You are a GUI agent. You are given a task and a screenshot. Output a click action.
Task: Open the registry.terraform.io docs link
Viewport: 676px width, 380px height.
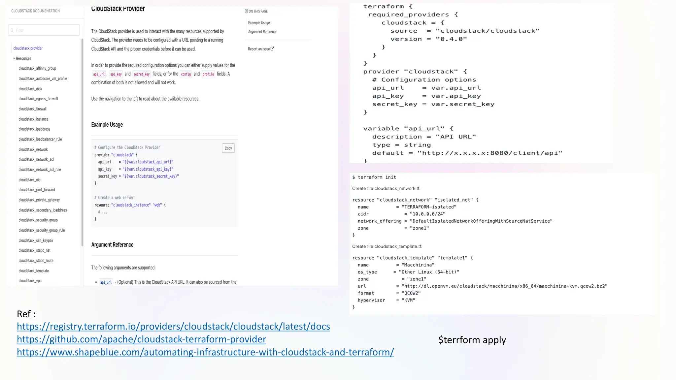(173, 326)
